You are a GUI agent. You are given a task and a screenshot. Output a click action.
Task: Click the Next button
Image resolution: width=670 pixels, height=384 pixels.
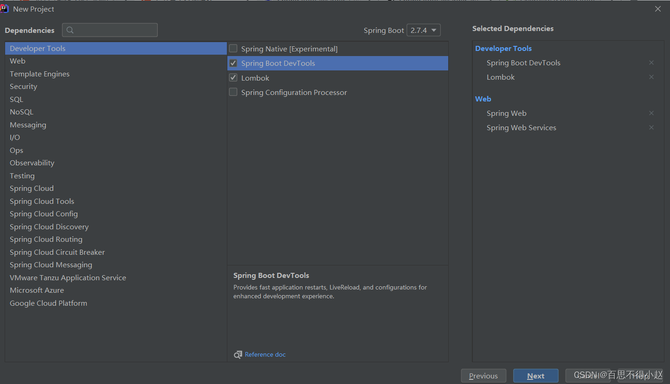[x=536, y=376]
